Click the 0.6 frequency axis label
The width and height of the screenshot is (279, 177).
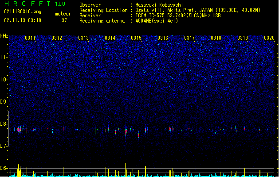coord(4,168)
